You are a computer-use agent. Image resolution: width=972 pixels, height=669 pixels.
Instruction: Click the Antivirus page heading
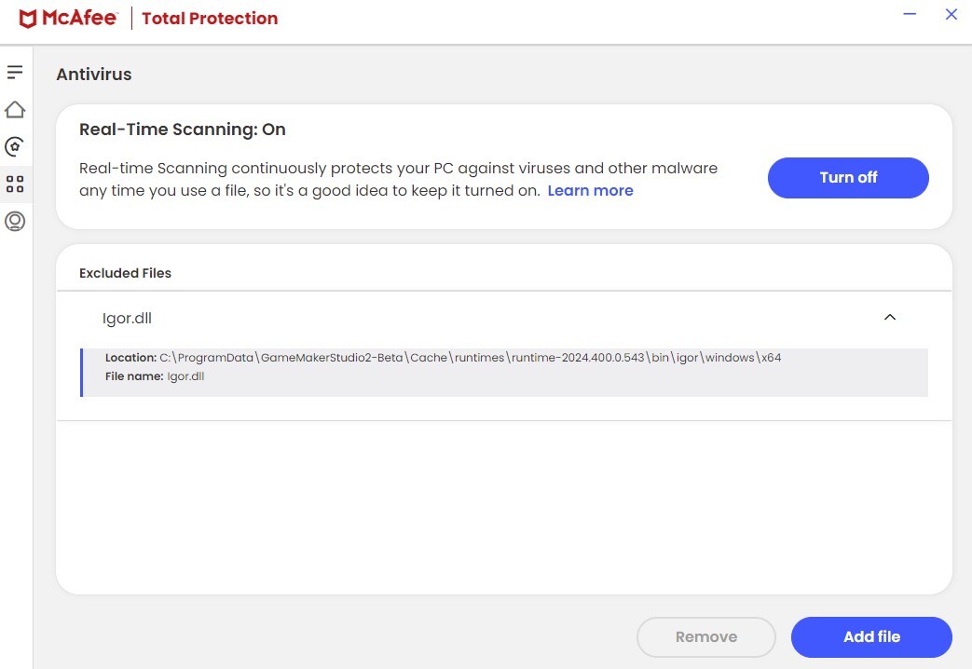click(x=94, y=75)
